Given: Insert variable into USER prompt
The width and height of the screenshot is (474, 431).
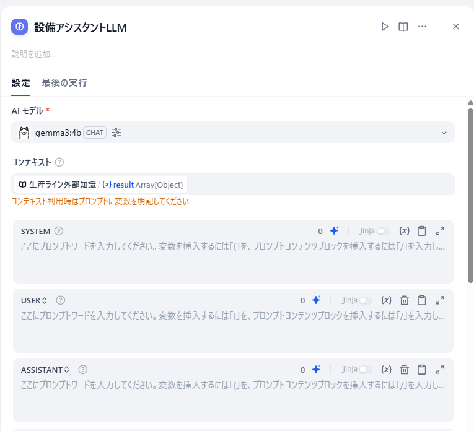Looking at the screenshot, I should click(x=387, y=300).
